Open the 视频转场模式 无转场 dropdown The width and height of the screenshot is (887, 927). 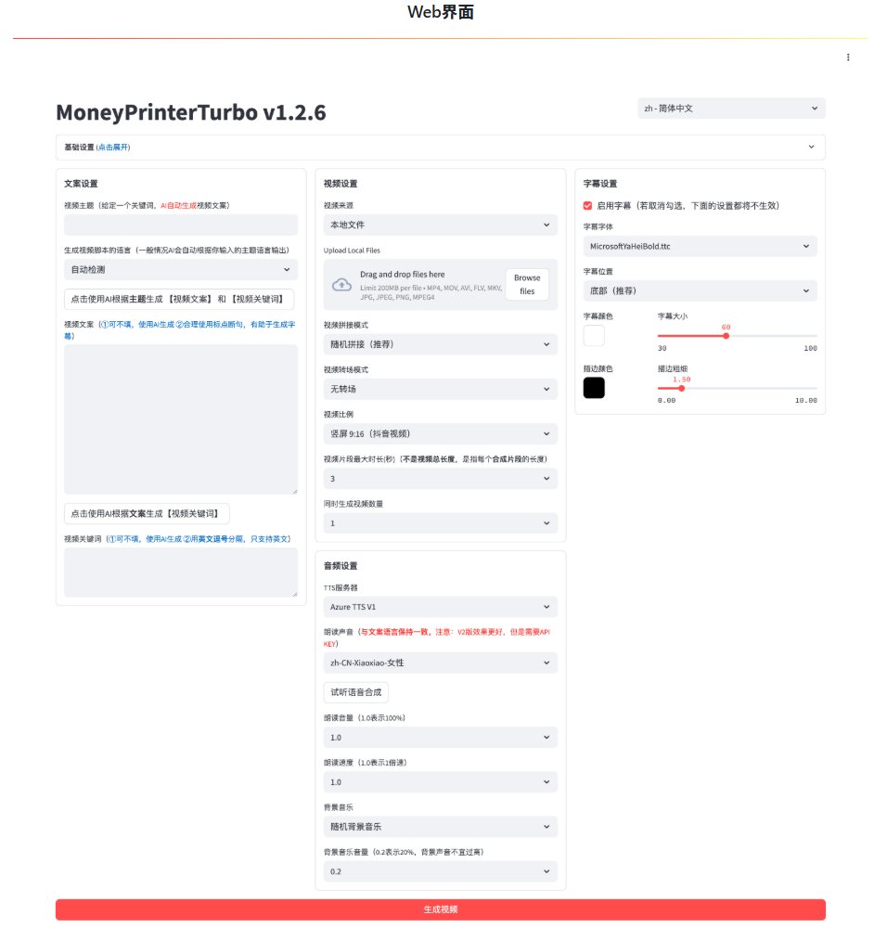(x=440, y=389)
